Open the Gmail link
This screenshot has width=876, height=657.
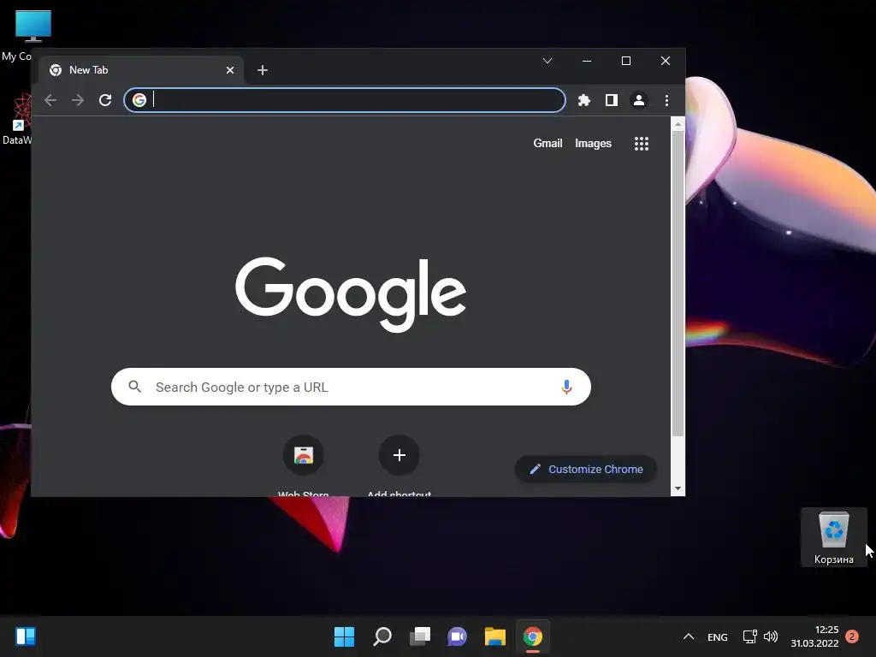pos(547,143)
